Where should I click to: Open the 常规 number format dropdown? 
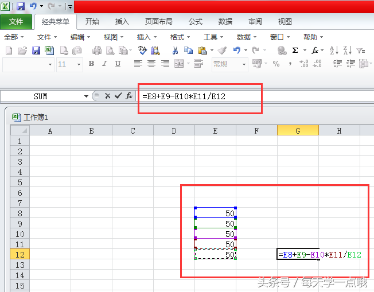click(x=244, y=64)
